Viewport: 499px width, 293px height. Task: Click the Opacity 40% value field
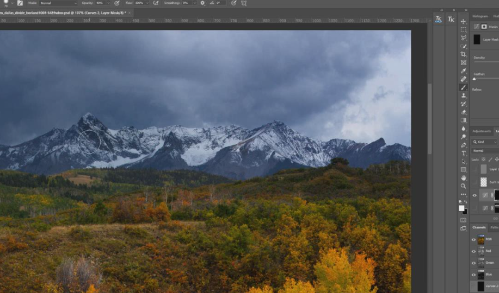tap(100, 3)
